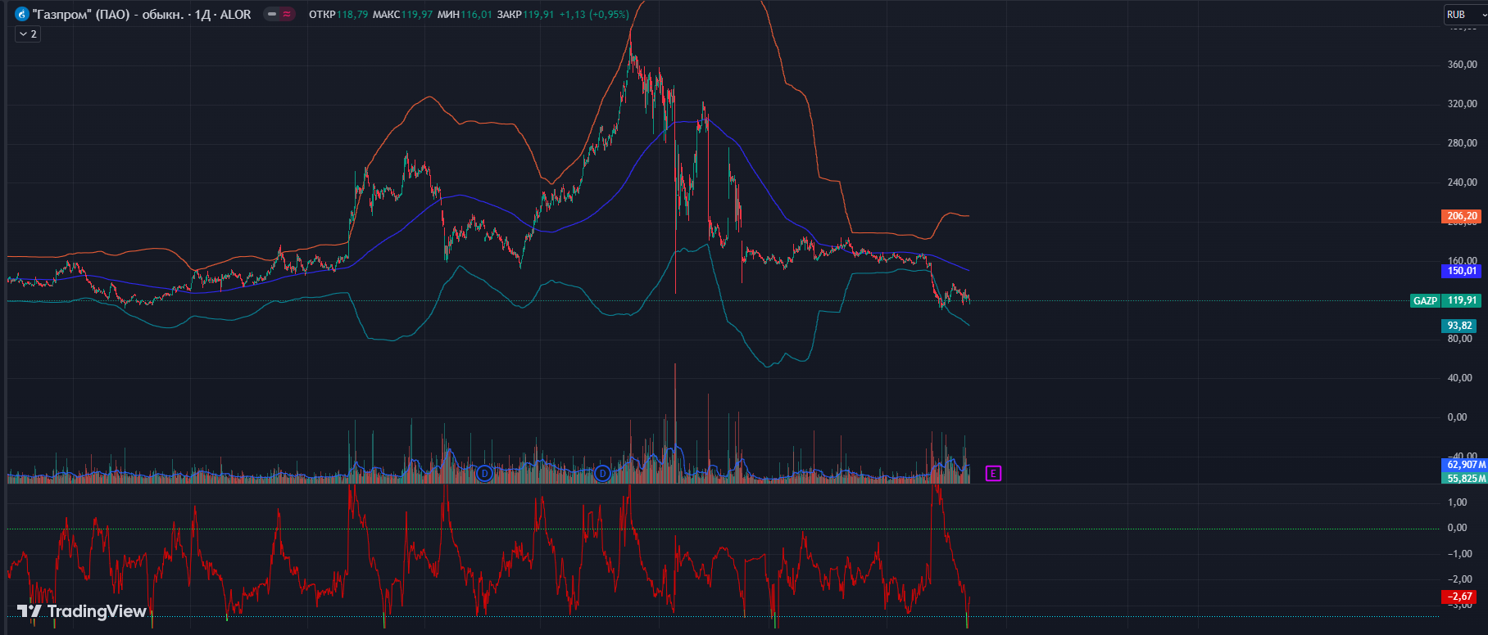Expand the collapsed indicators legend showing 2

(x=27, y=34)
